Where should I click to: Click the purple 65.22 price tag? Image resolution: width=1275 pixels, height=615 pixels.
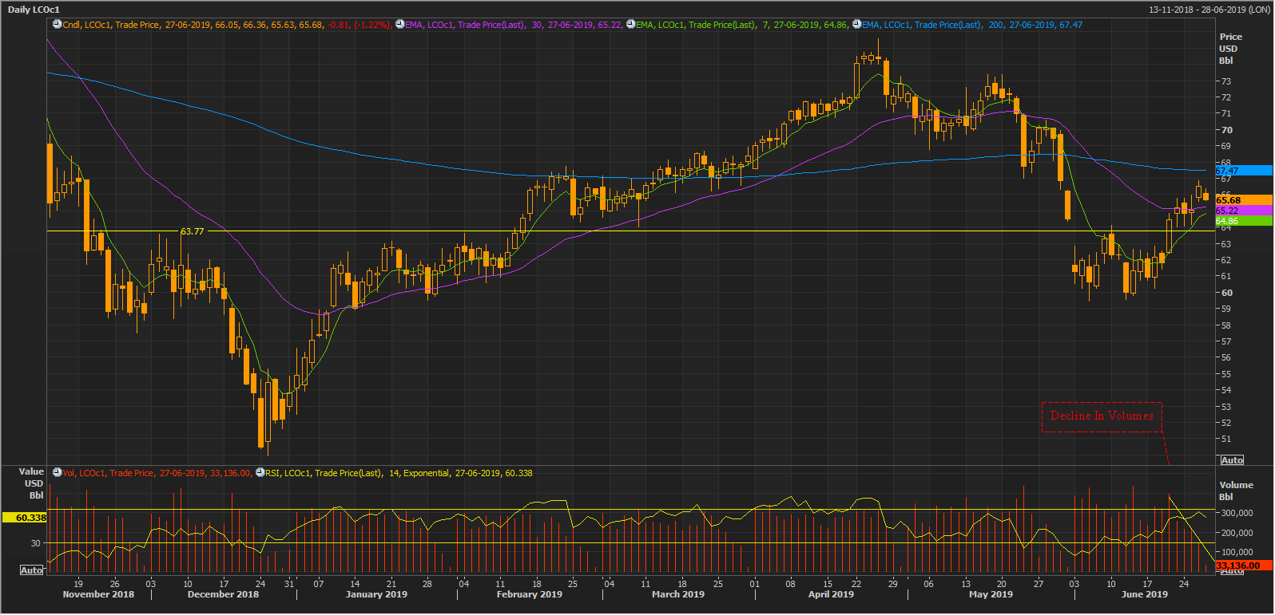click(x=1244, y=211)
